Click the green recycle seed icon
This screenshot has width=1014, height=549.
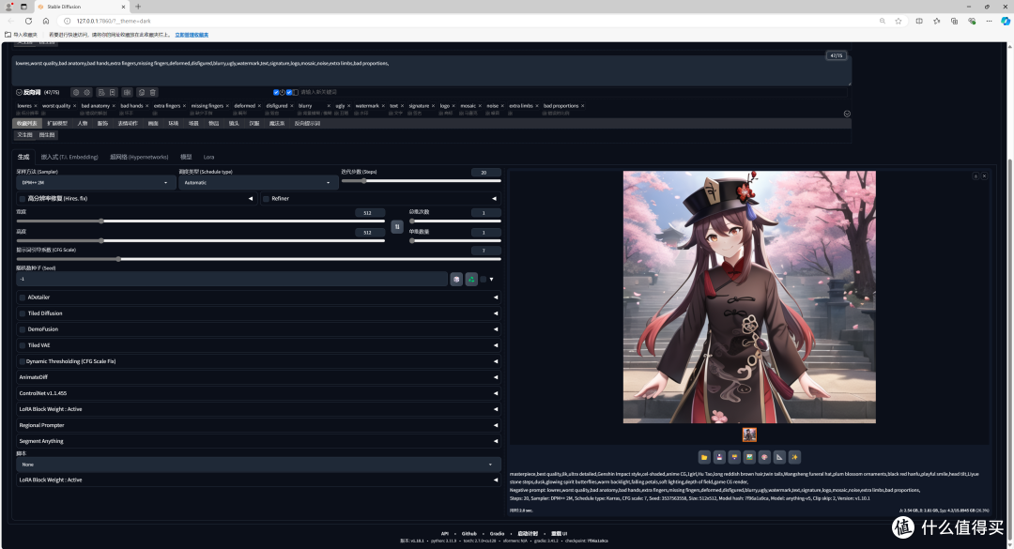(471, 279)
